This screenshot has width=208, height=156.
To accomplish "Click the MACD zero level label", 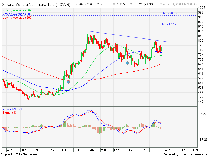I will (x=199, y=127).
